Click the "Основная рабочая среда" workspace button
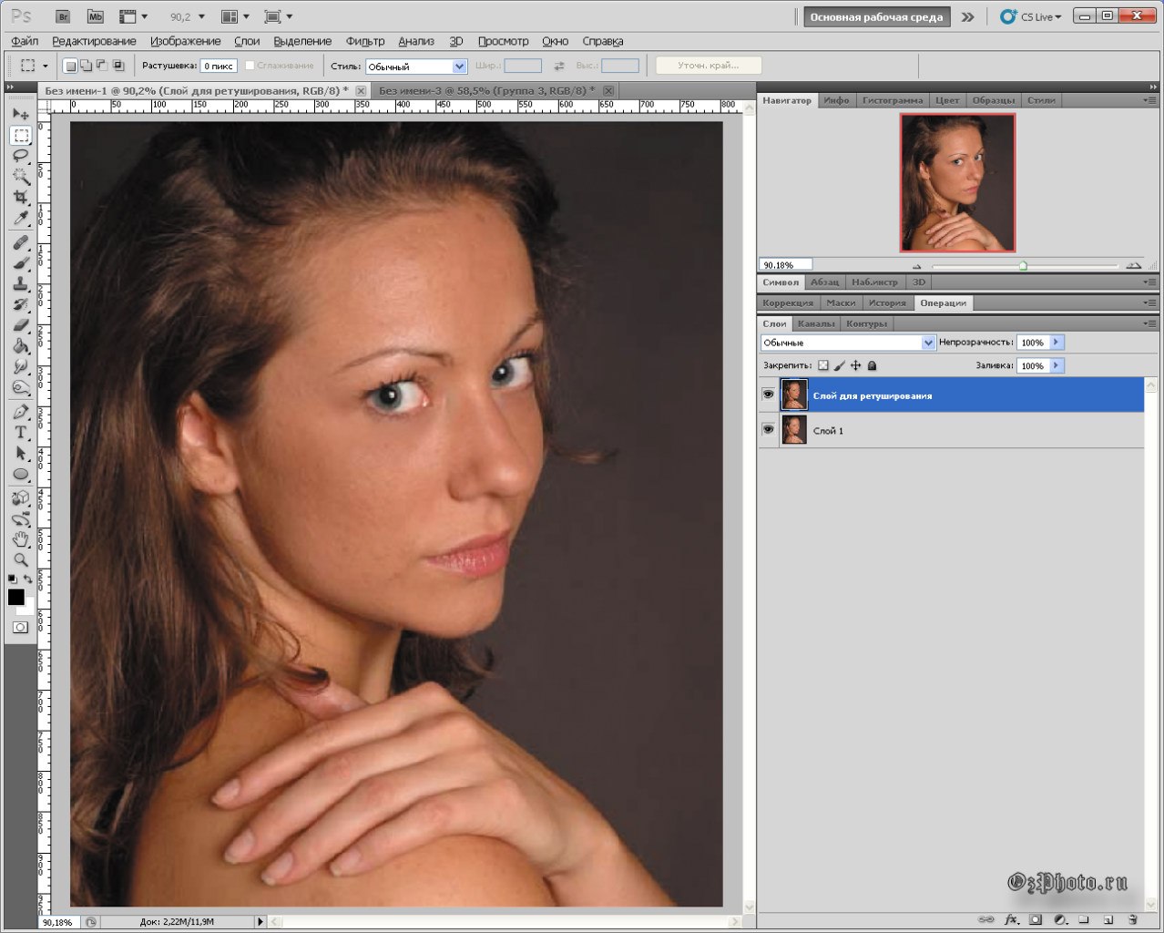 click(x=876, y=16)
